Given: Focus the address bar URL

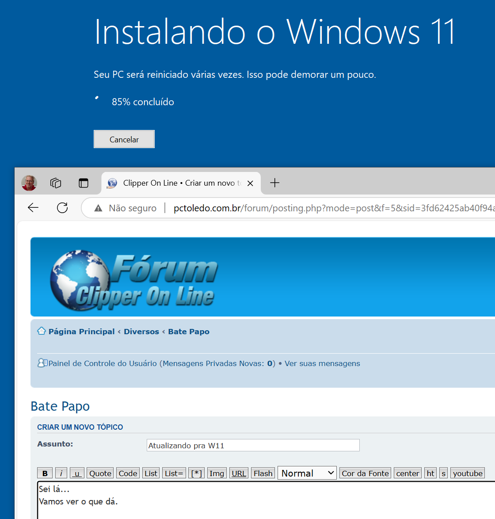Looking at the screenshot, I should pos(334,208).
